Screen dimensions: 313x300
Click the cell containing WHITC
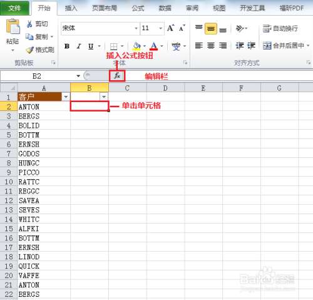[44, 219]
